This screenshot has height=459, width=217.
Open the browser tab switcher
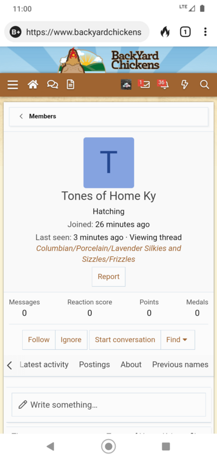(x=185, y=32)
